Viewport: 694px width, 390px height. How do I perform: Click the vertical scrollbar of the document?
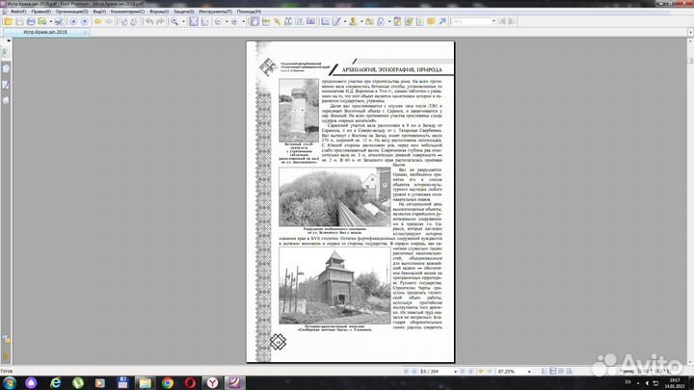[x=689, y=193]
